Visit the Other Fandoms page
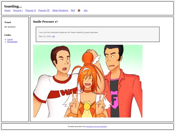175x131 pixels. click(60, 10)
